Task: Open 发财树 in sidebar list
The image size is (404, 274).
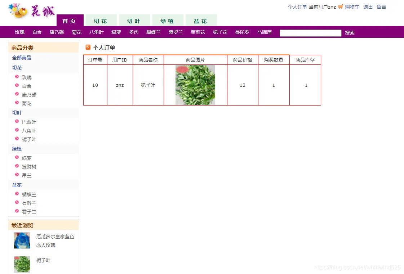Action: pyautogui.click(x=29, y=167)
